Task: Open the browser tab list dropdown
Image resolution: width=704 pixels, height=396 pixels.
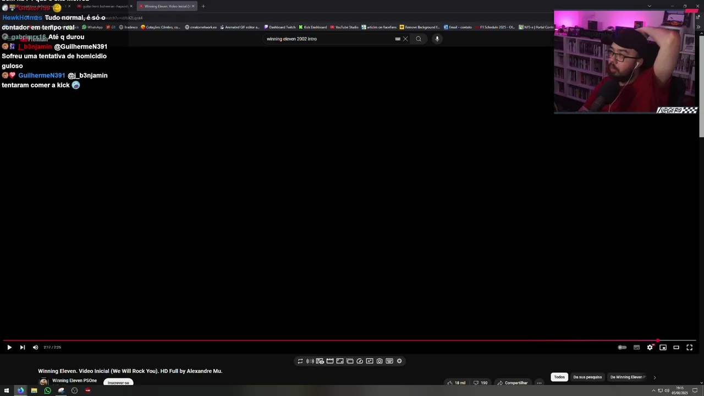Action: 650,6
